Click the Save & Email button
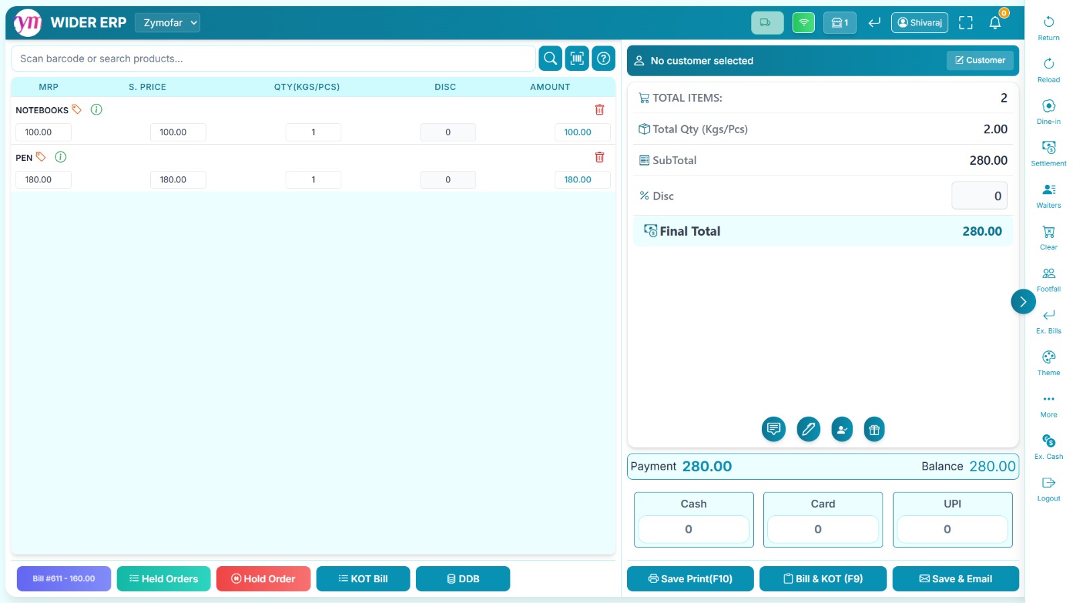 click(955, 578)
